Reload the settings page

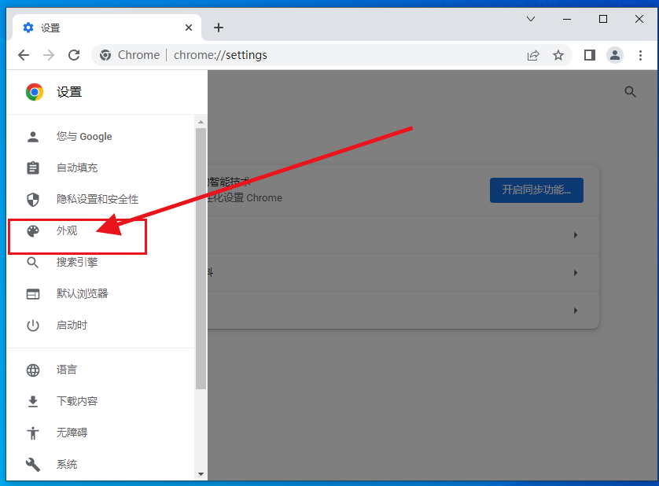point(74,55)
